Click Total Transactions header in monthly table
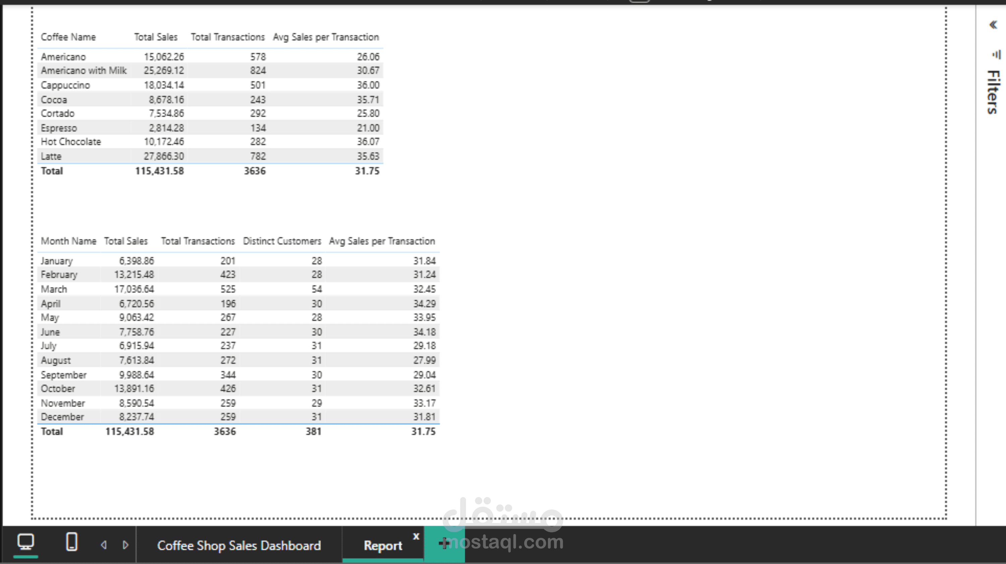This screenshot has width=1006, height=564. 198,241
